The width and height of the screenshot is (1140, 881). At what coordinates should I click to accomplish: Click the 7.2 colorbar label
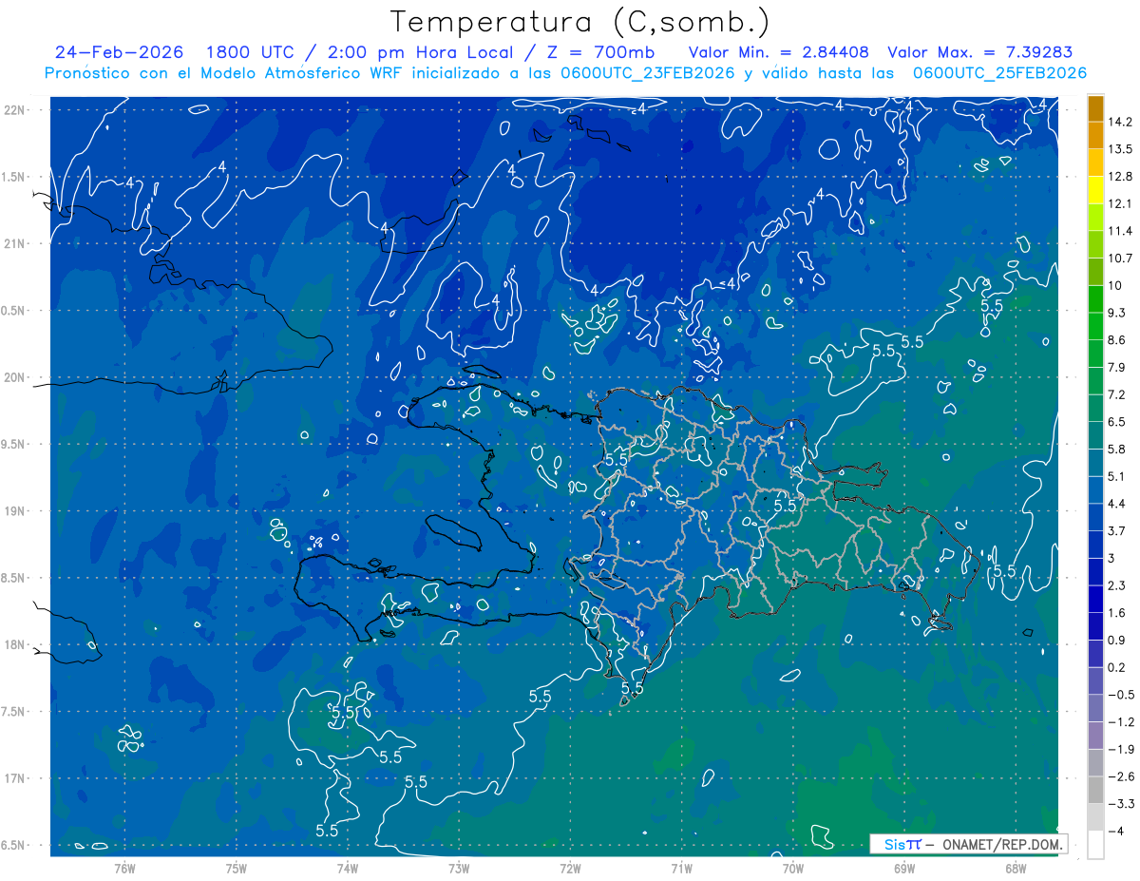[x=1117, y=394]
